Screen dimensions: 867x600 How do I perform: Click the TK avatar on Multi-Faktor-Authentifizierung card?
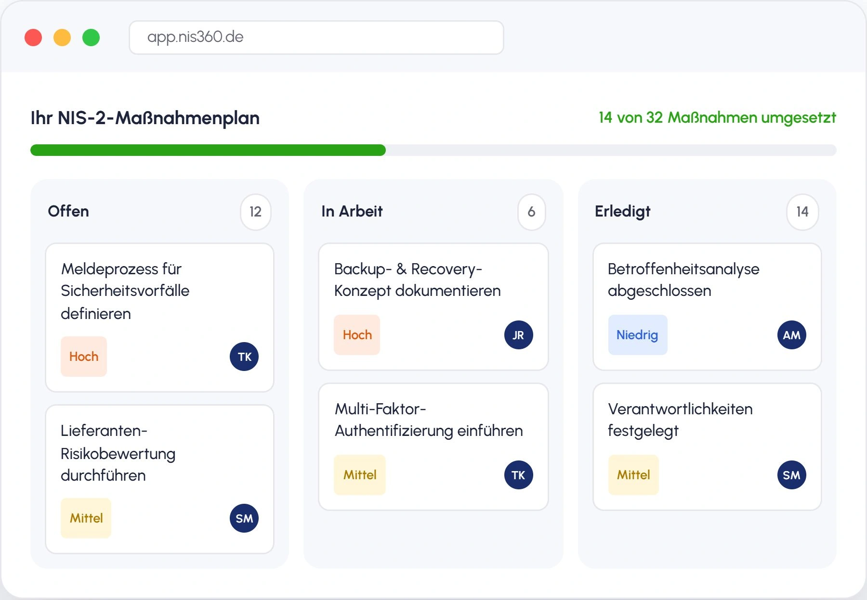pos(518,475)
